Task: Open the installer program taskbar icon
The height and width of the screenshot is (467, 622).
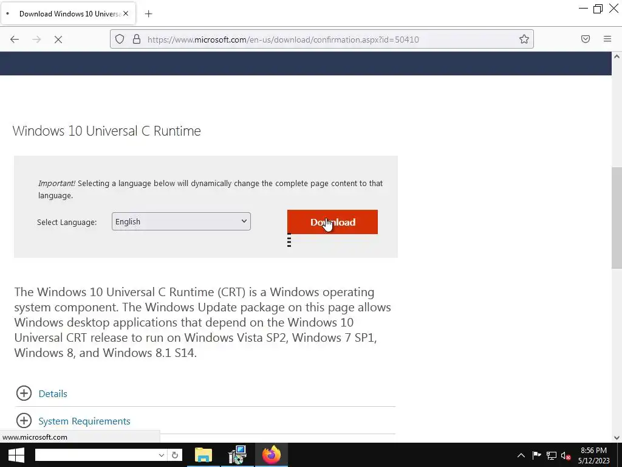Action: click(x=238, y=455)
